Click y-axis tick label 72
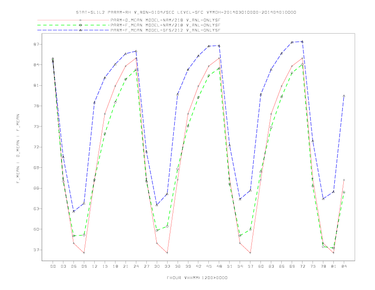 [36, 147]
